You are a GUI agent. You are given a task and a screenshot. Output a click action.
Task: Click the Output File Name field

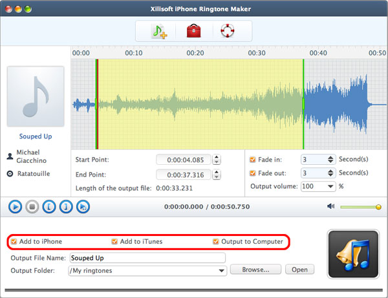147,258
